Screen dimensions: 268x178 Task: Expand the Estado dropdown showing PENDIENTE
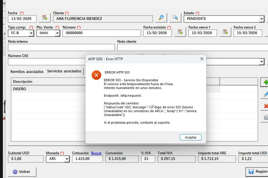tap(262, 19)
